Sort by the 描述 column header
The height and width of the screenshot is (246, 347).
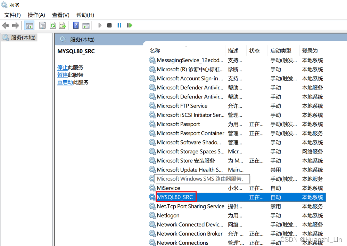[x=236, y=51]
